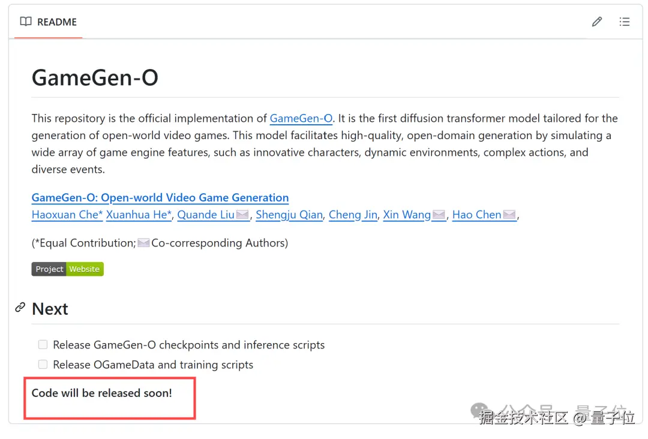Click the envelope icon after Hao Chen
This screenshot has height=439, width=648.
[x=509, y=215]
